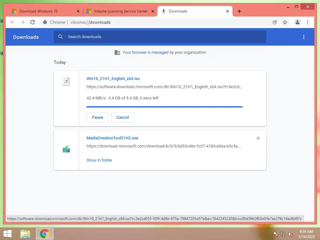This screenshot has height=240, width=320.
Task: Reload the downloads page
Action: [32, 22]
